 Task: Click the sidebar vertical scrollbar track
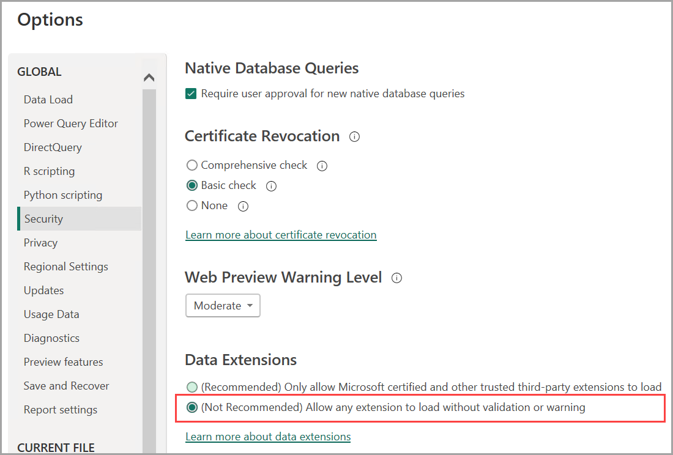[149, 275]
